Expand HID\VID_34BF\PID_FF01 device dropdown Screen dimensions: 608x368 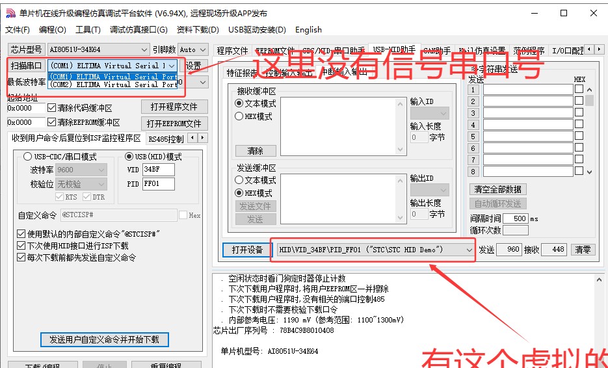tap(469, 250)
